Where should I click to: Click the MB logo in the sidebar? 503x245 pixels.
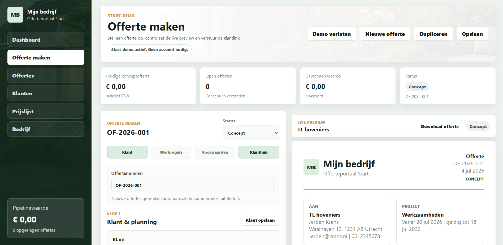[x=15, y=15]
